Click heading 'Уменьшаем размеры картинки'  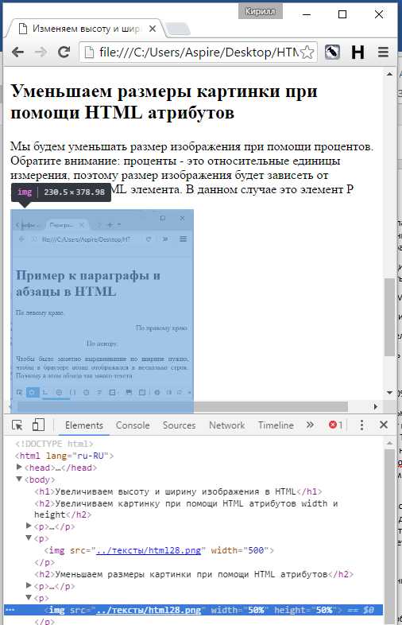[x=164, y=102]
